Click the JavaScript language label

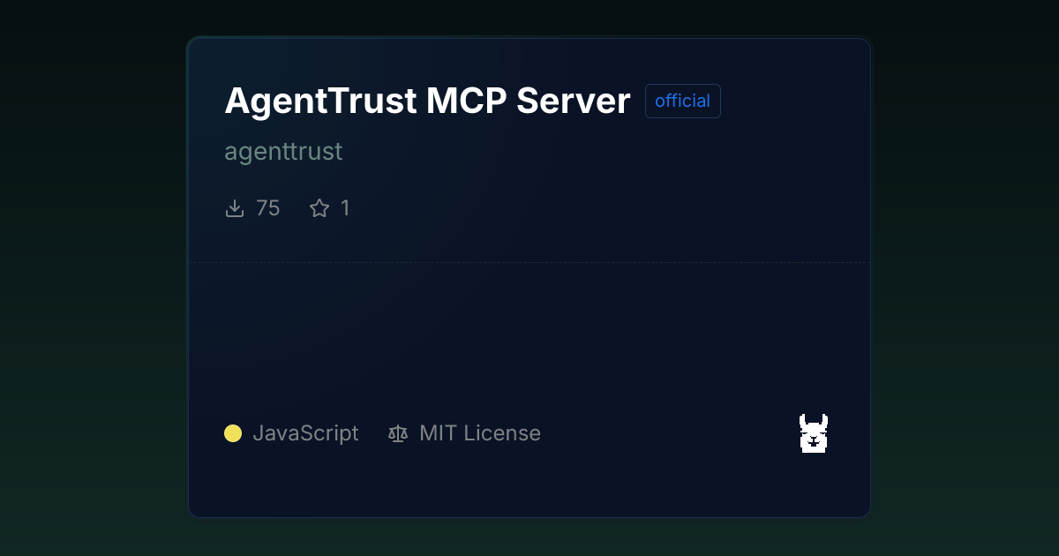[x=305, y=433]
